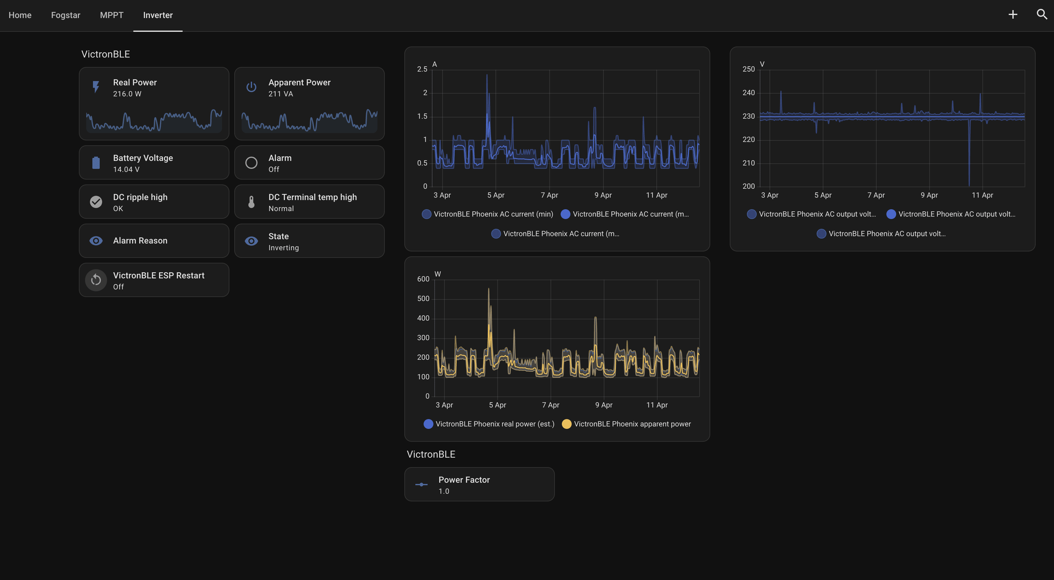Click the eye icon on the Alarm Reason card
Viewport: 1054px width, 580px height.
96,241
